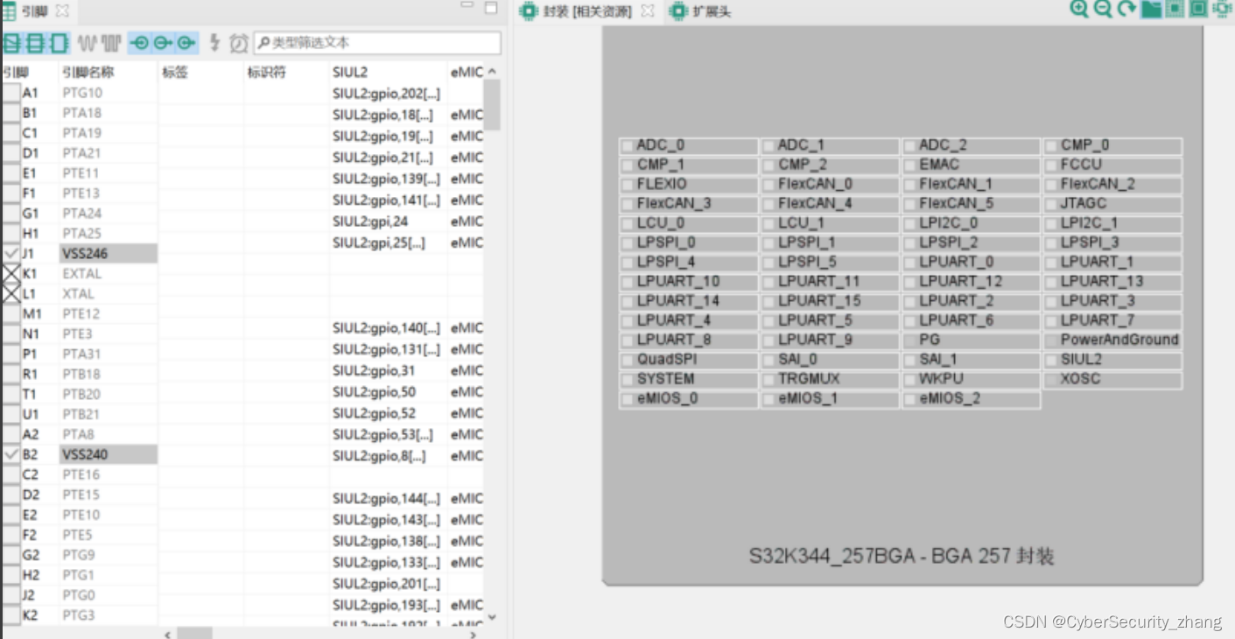Check the LPUART_10 peripheral checkbox
The height and width of the screenshot is (639, 1235).
click(627, 282)
